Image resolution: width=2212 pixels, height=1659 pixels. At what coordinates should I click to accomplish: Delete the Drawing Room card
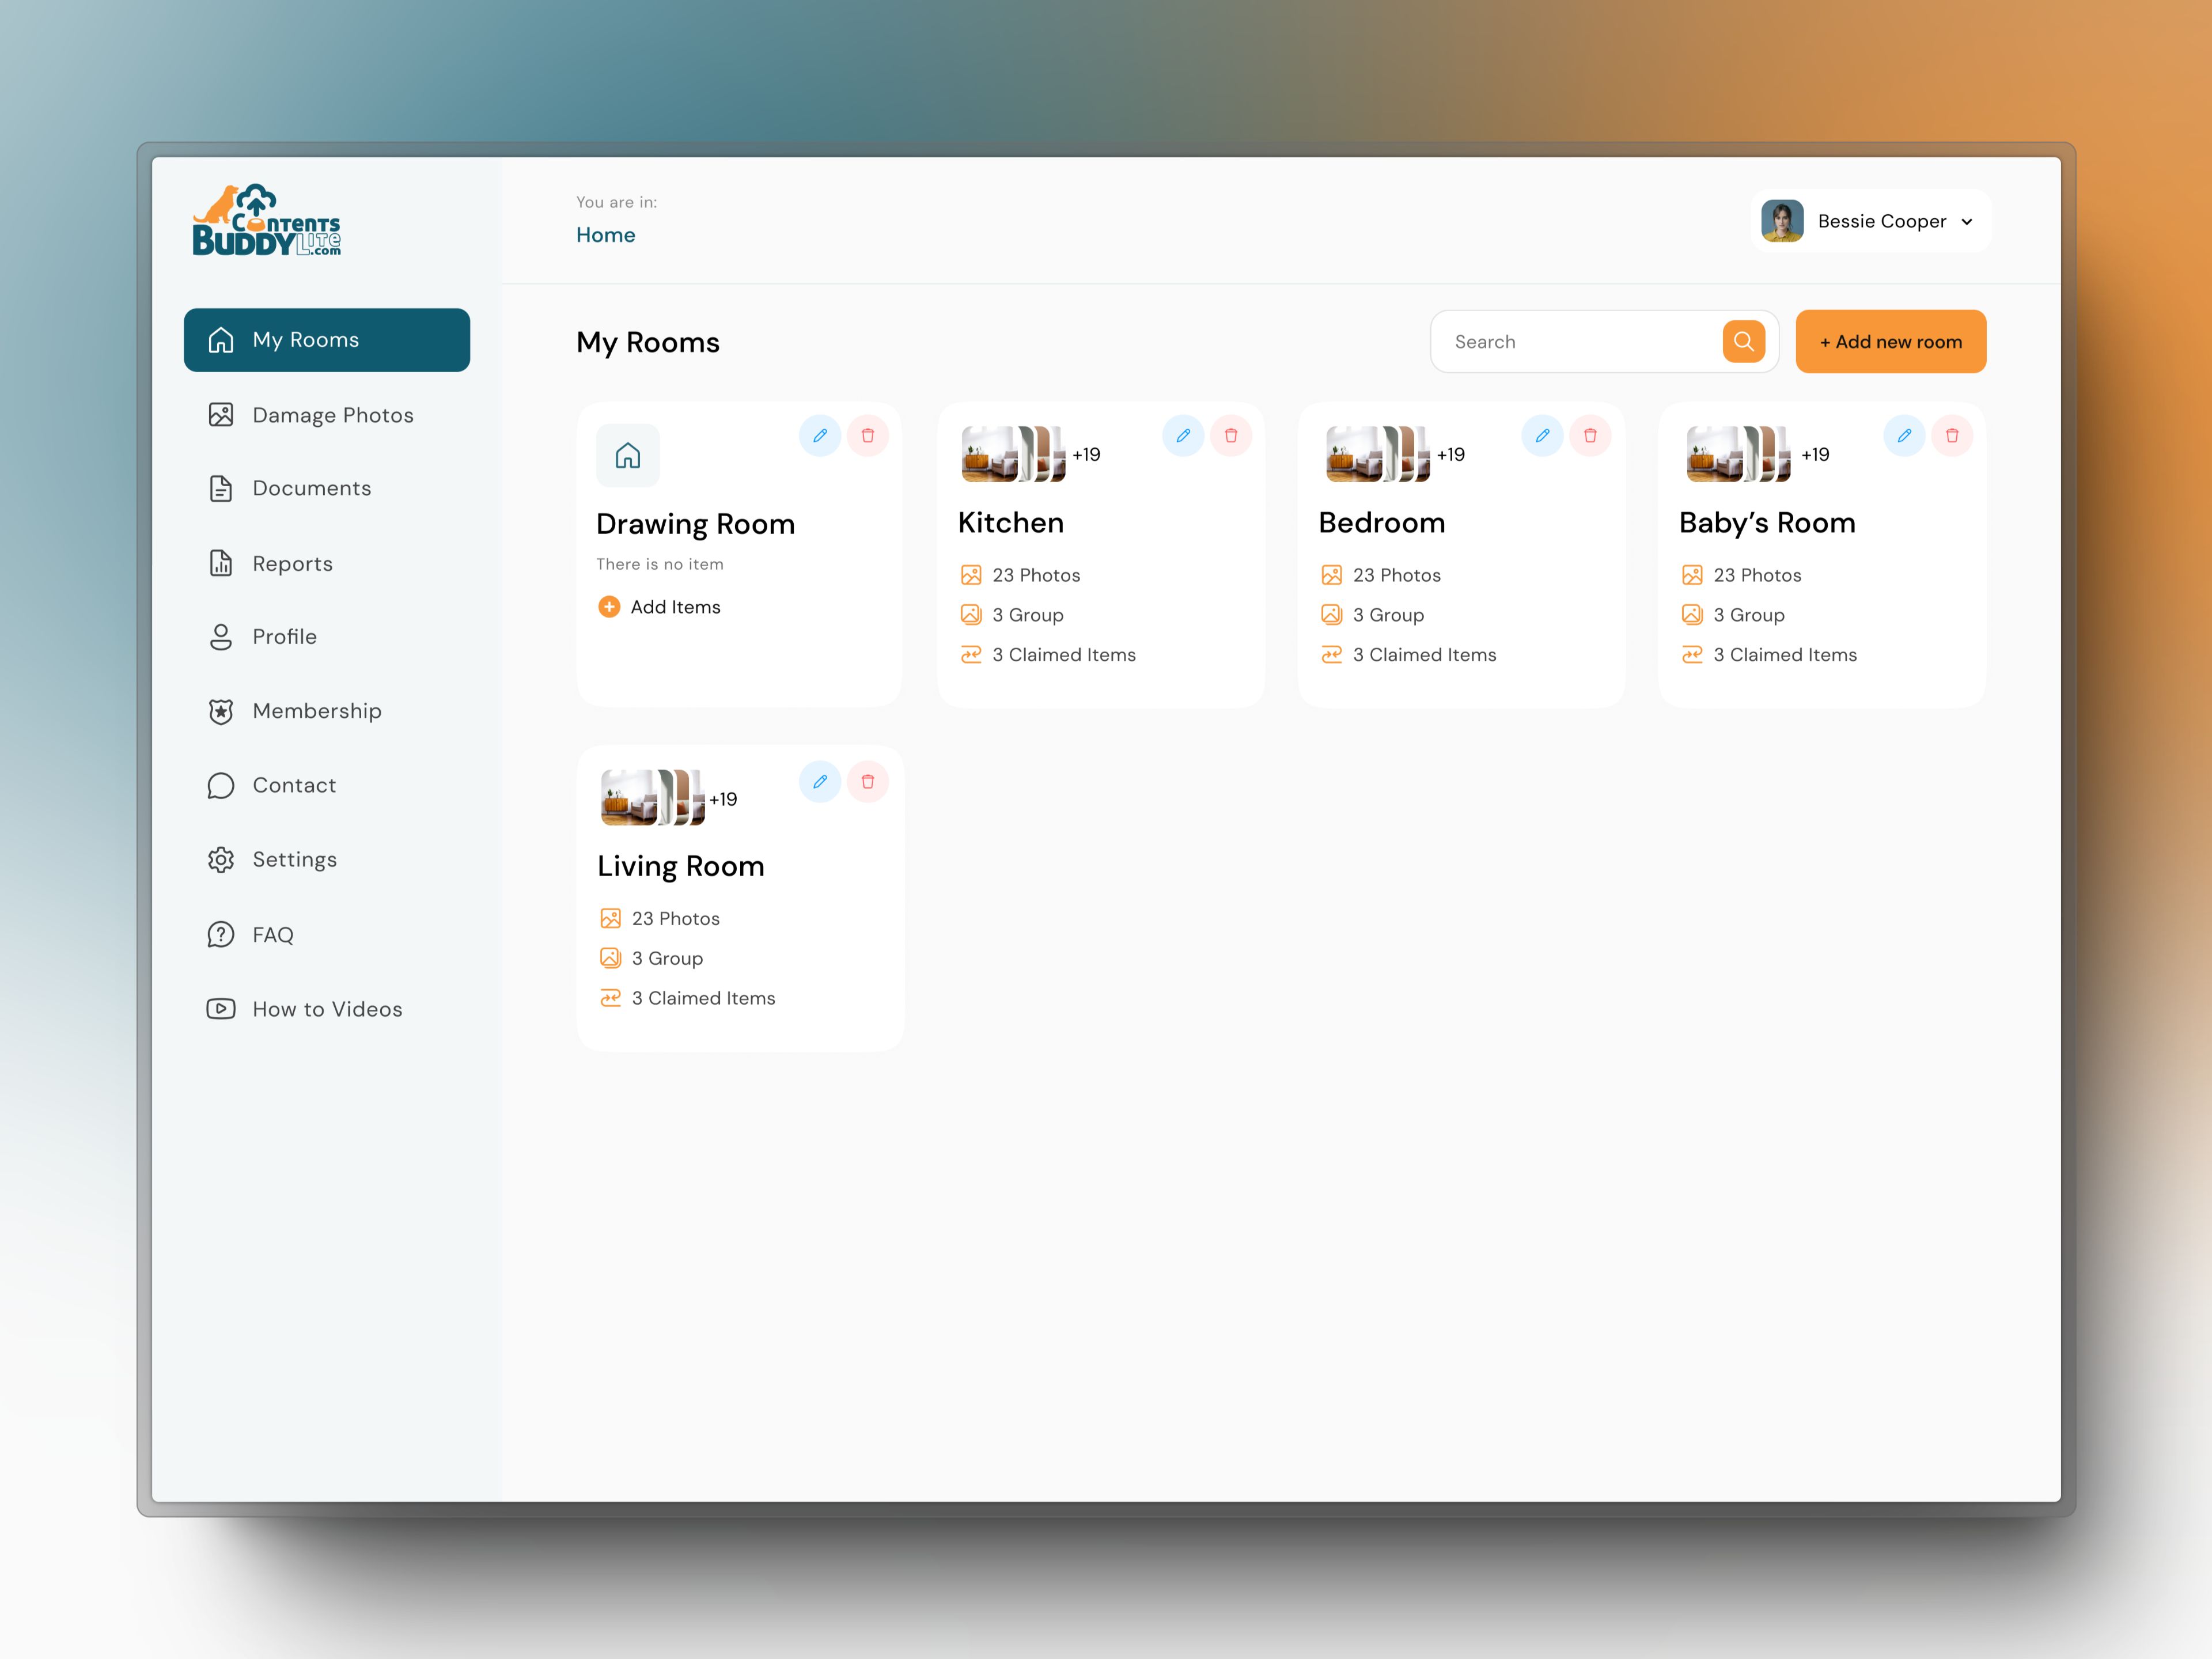868,436
